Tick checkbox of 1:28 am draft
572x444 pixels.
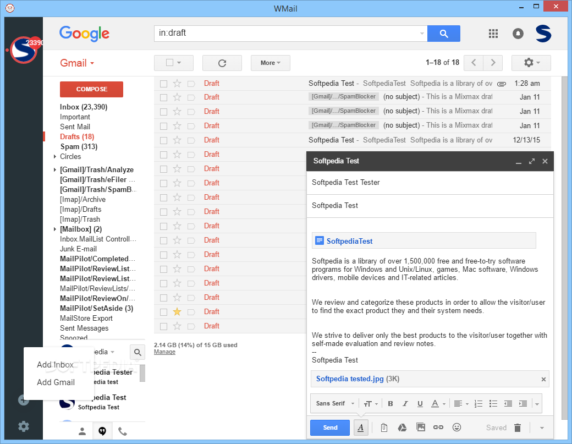(x=164, y=84)
